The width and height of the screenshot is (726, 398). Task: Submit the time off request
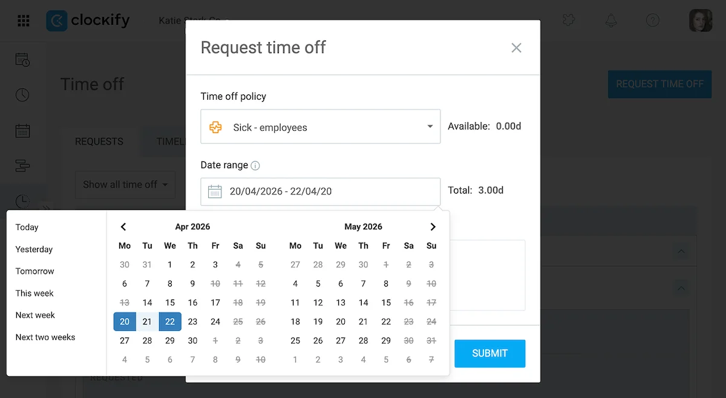tap(489, 353)
